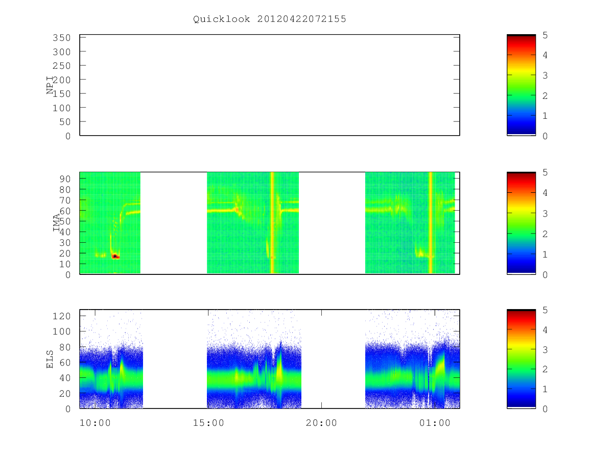Click the 20 tick on ELS axis
613x459 pixels.
pyautogui.click(x=65, y=394)
